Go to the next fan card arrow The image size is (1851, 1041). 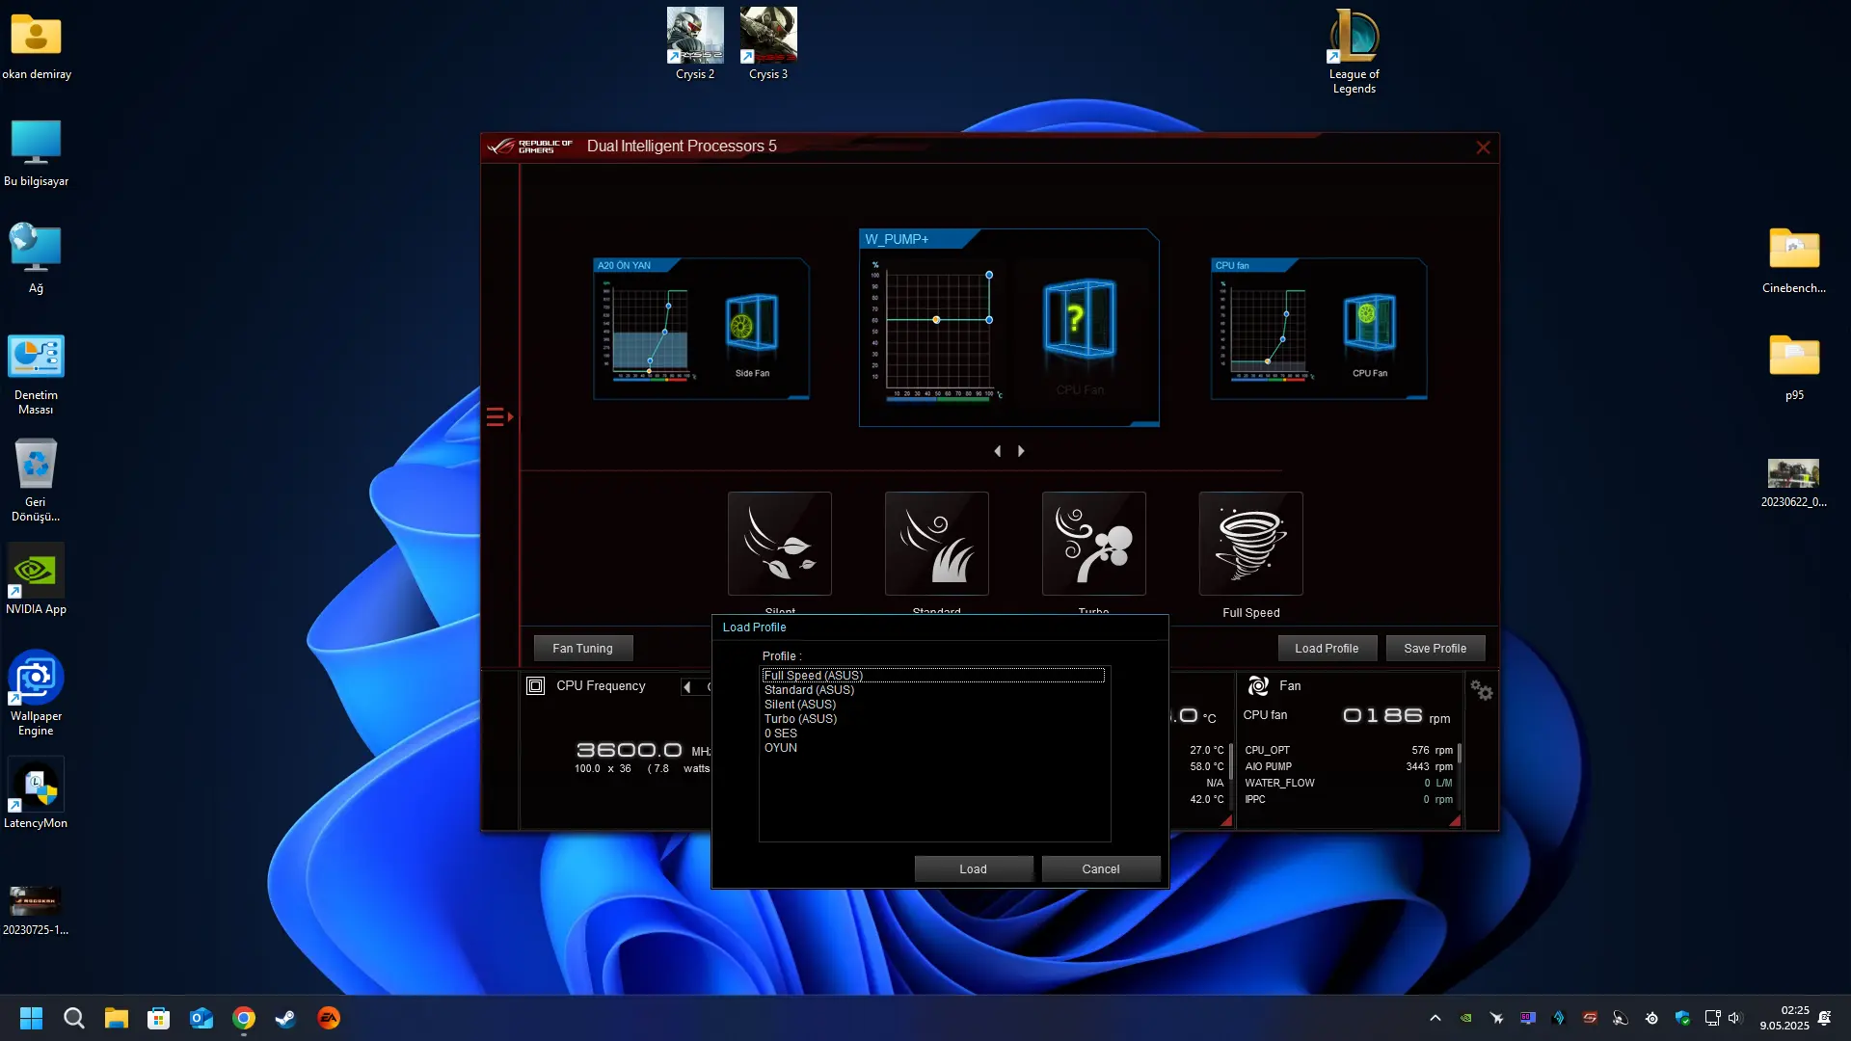click(x=1021, y=451)
